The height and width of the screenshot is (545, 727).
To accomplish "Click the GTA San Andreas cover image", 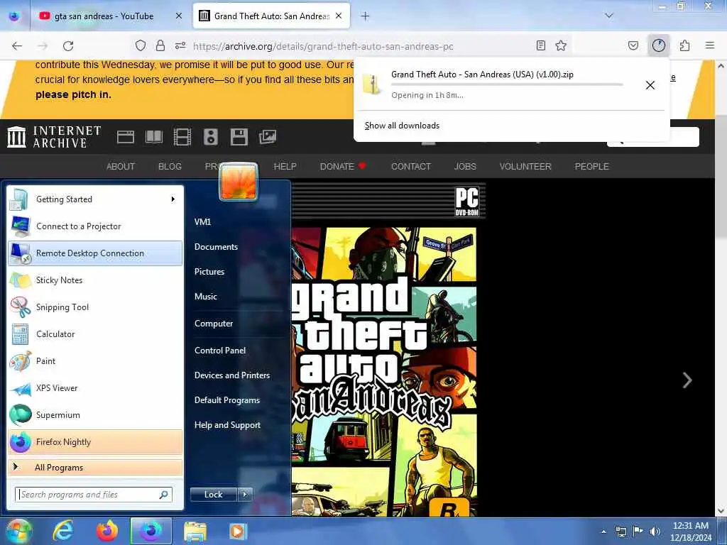I will [x=388, y=350].
